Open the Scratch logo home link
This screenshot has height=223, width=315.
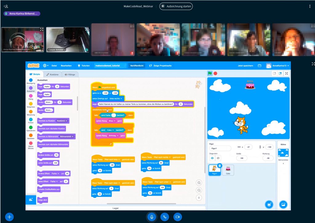pyautogui.click(x=33, y=66)
